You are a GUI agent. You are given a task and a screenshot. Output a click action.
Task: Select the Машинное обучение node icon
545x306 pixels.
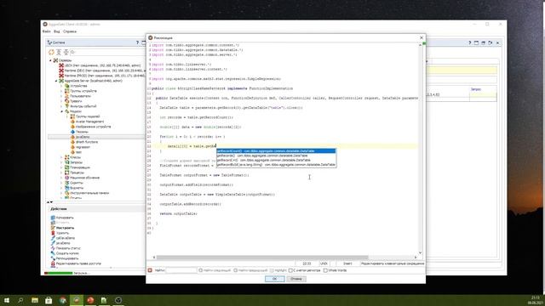(67, 178)
